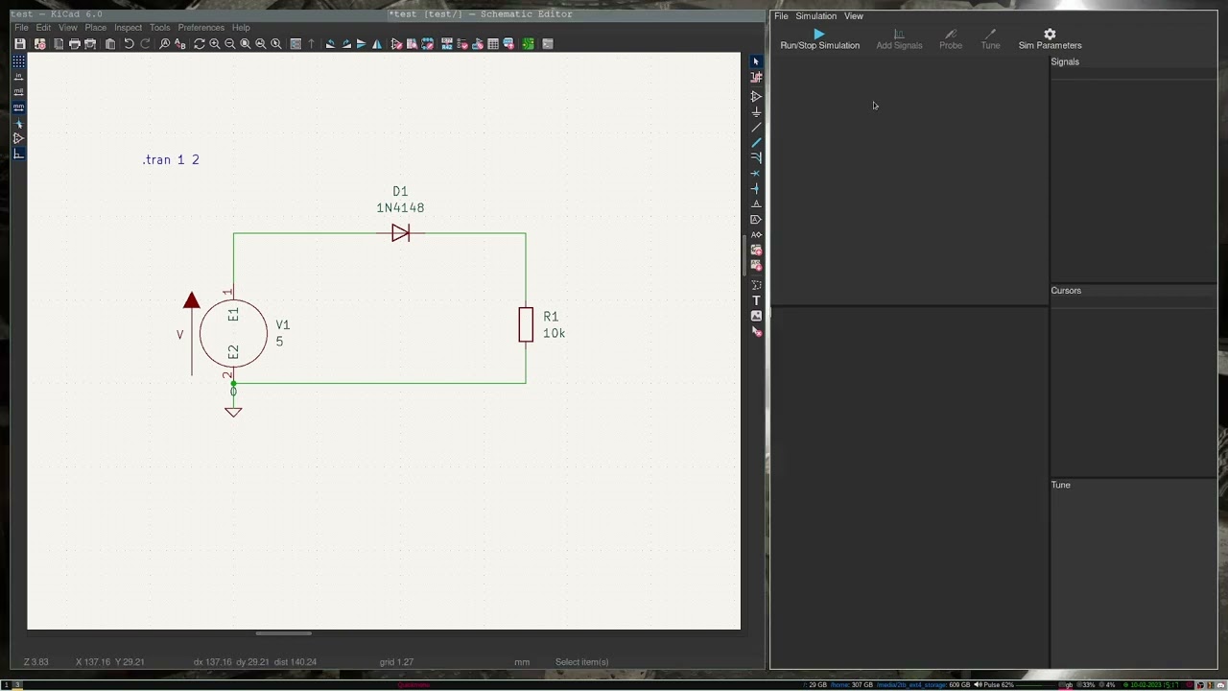Click the Save schematic icon
The height and width of the screenshot is (691, 1228).
click(19, 44)
